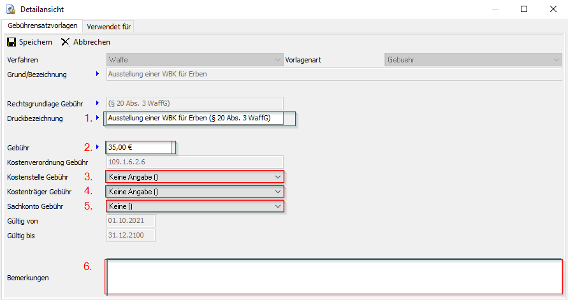The width and height of the screenshot is (568, 300).
Task: Switch to the Verwendet für tab
Action: click(x=108, y=26)
